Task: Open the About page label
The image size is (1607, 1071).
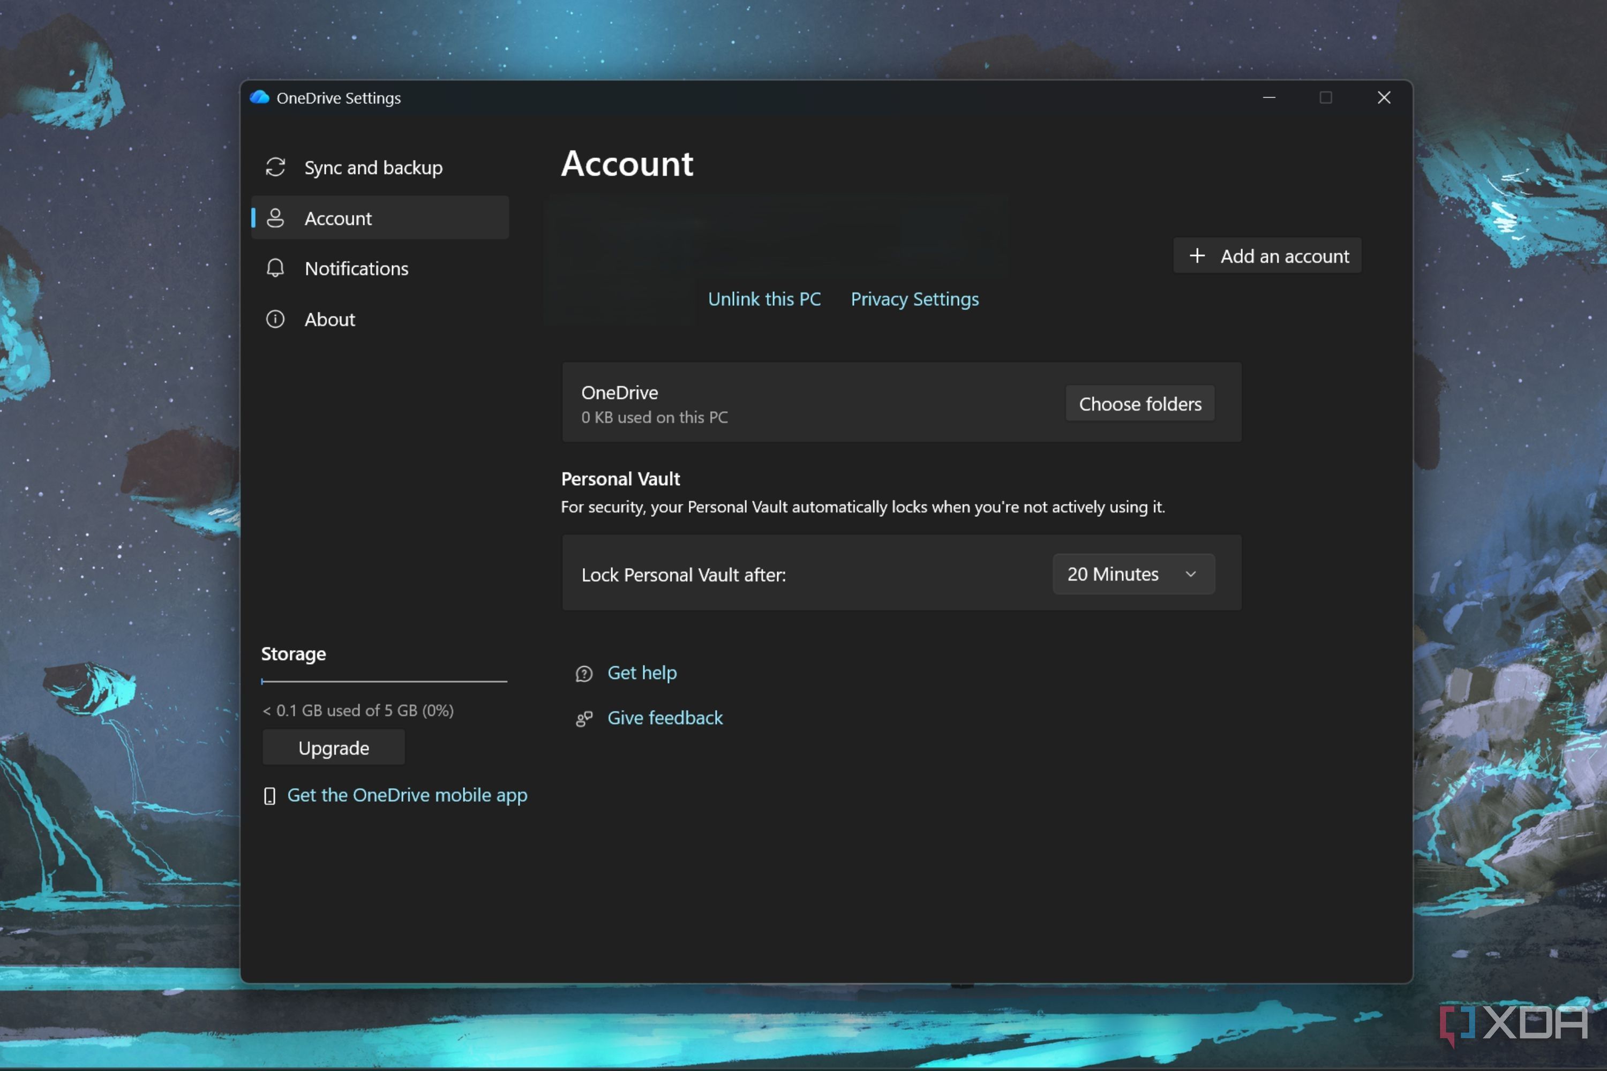Action: pyautogui.click(x=330, y=319)
